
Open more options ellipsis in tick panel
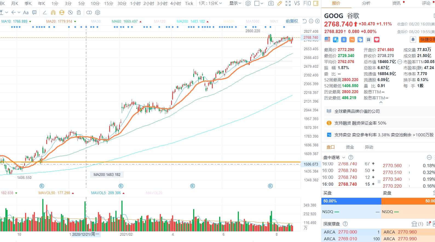click(429, 157)
